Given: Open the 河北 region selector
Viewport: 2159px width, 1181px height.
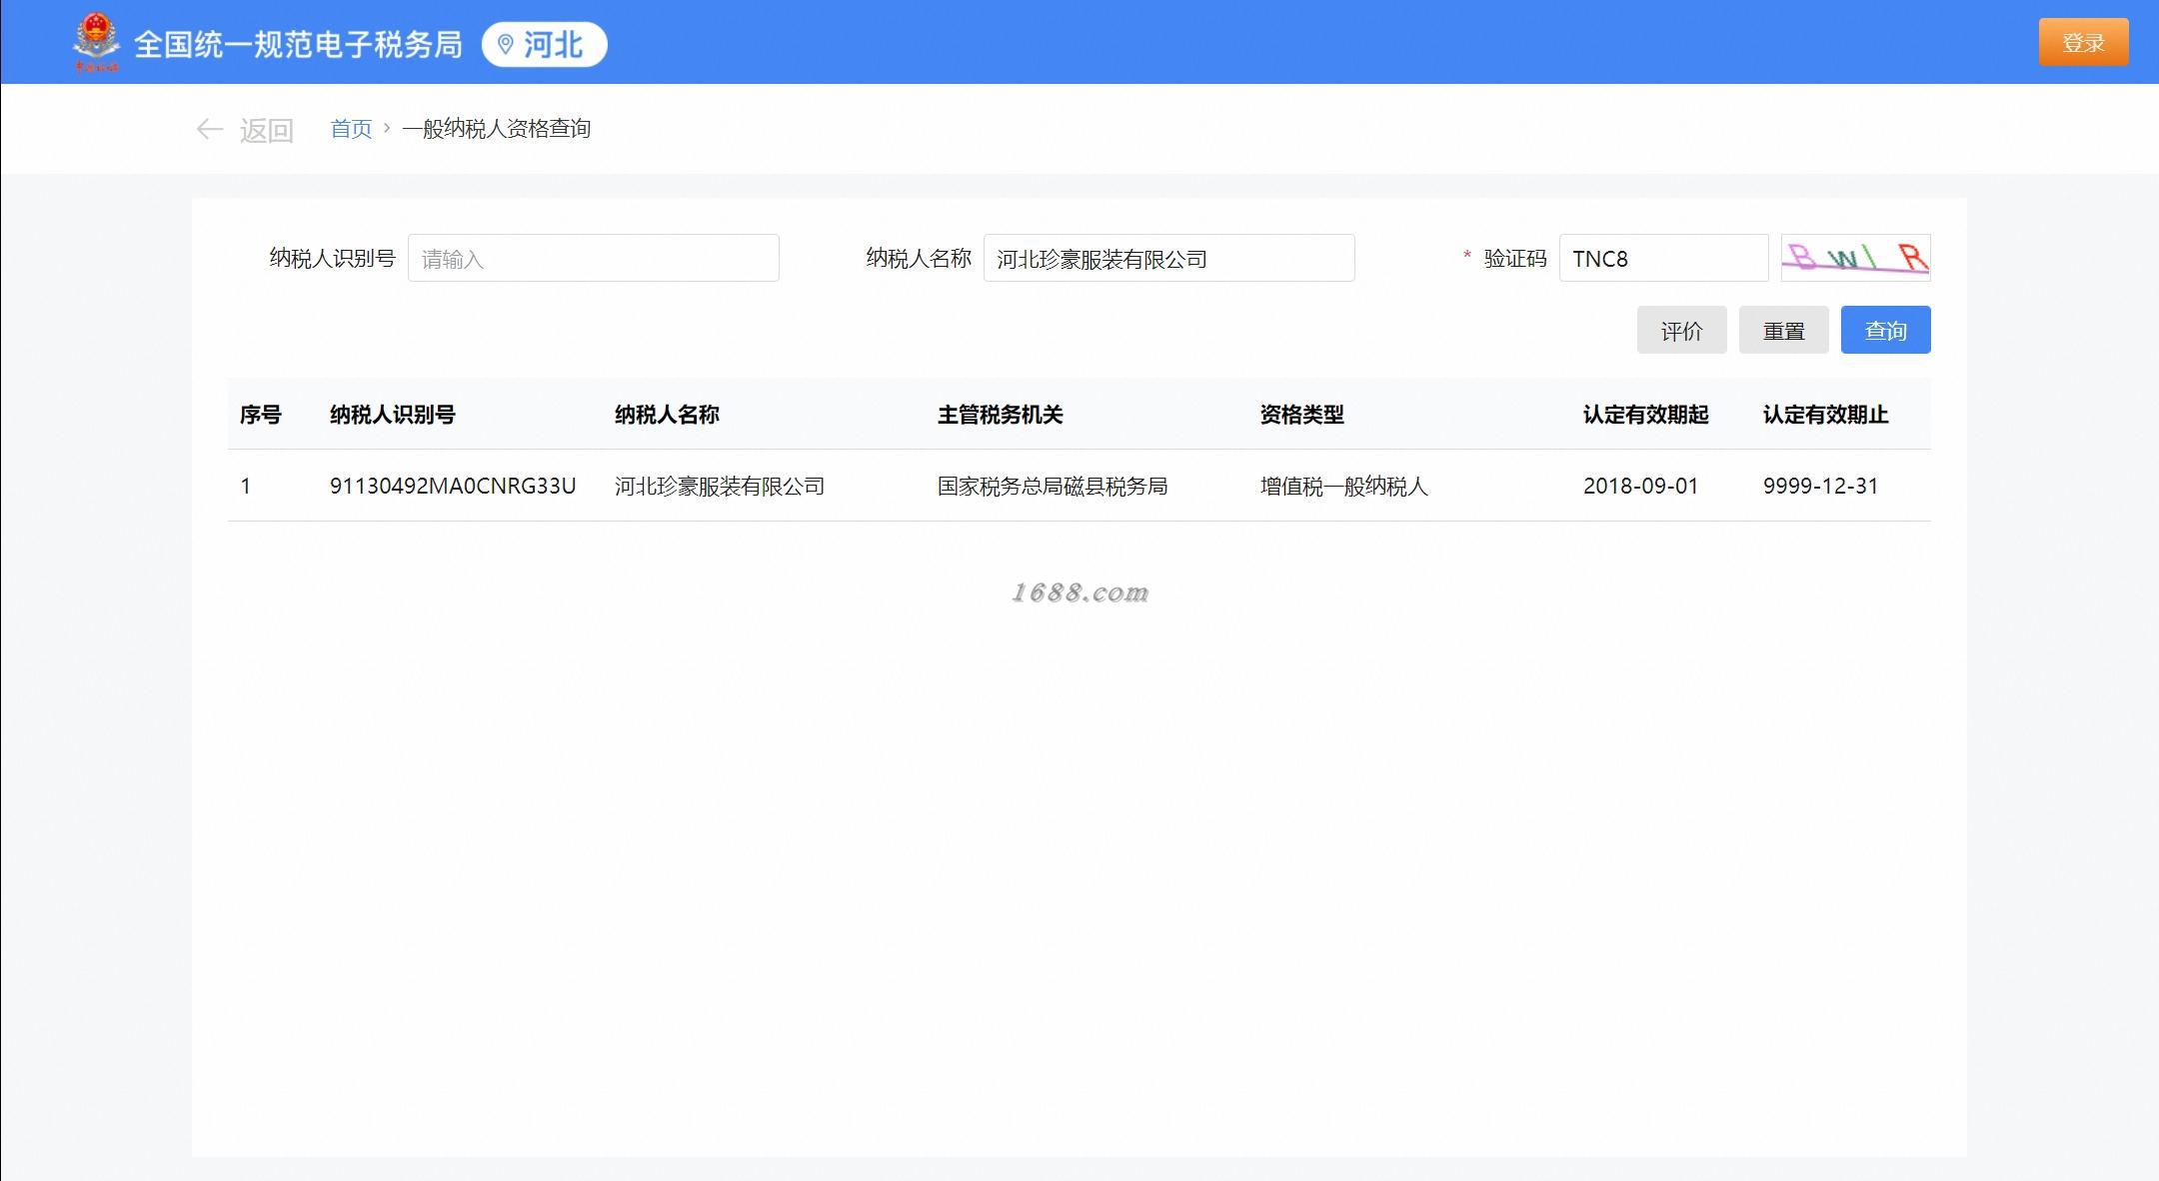Looking at the screenshot, I should tap(545, 44).
